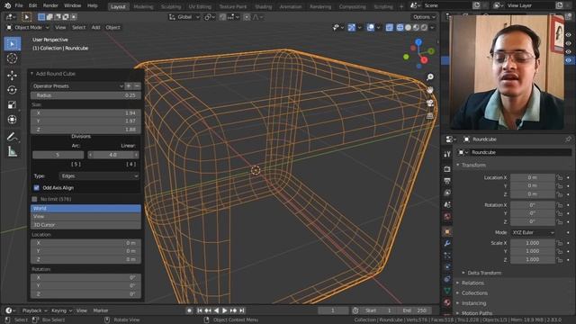Click the Arc divisions field
Viewport: 576px width, 324px height.
[58, 155]
